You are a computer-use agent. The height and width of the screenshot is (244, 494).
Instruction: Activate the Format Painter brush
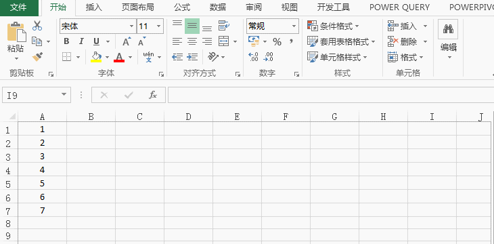point(37,57)
